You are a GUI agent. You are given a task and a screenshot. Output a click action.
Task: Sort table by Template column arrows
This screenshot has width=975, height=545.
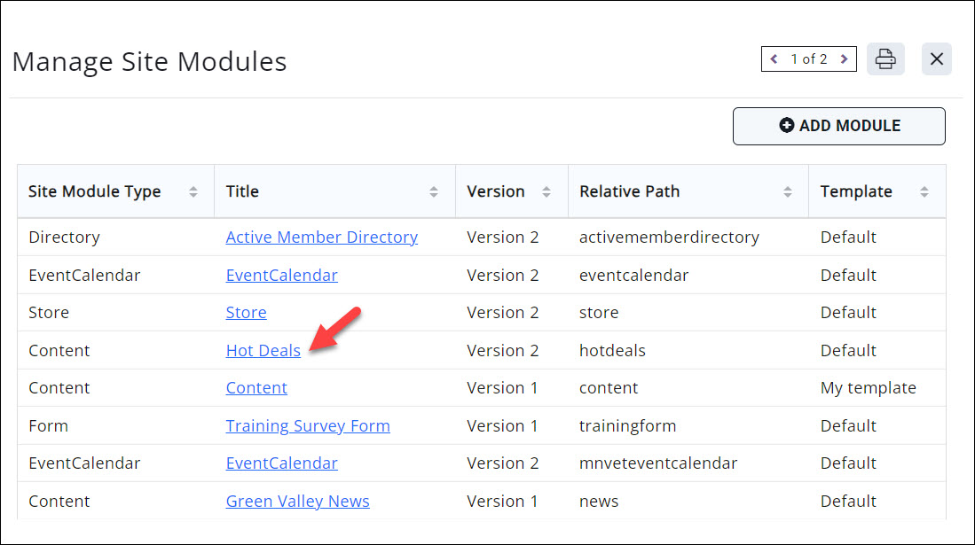point(924,191)
